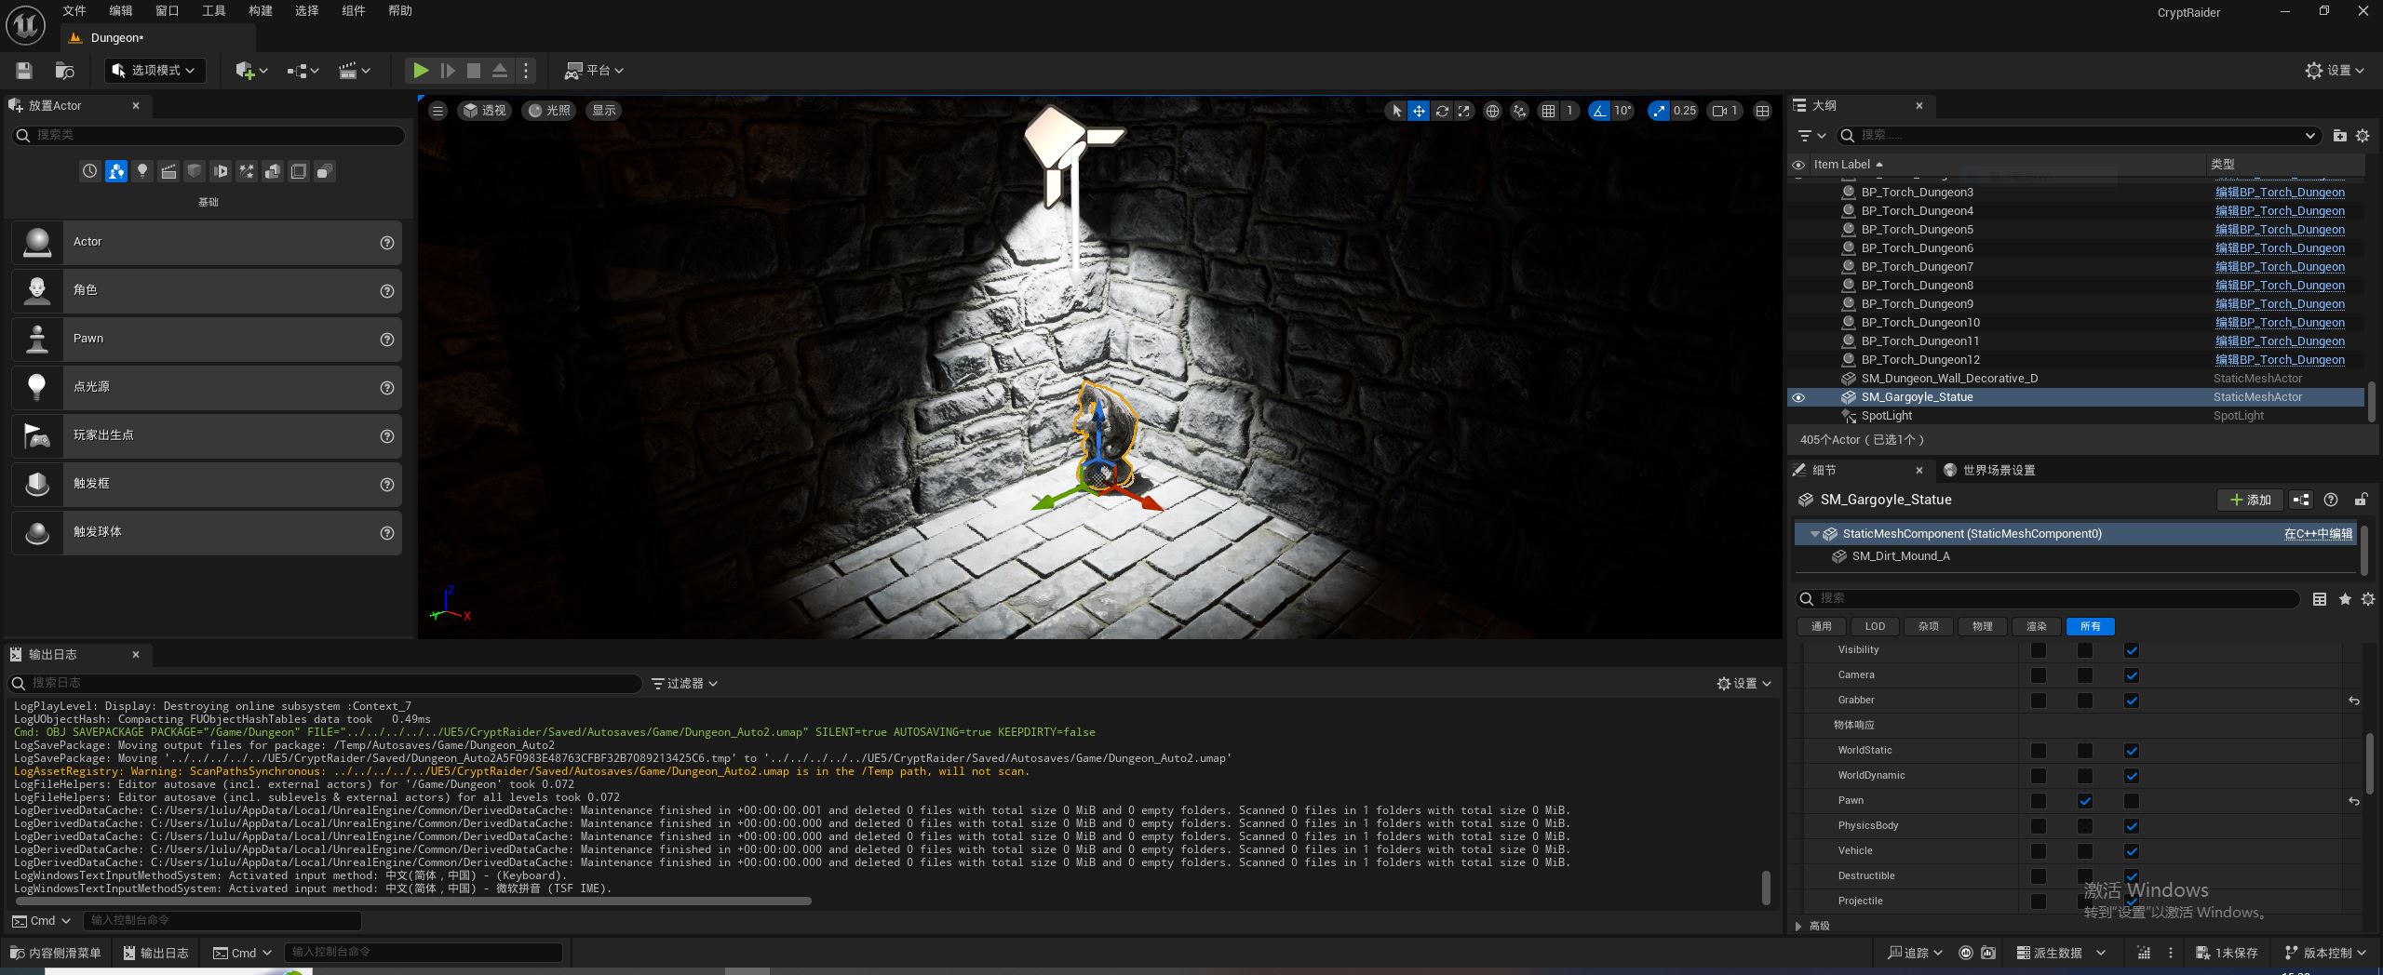The width and height of the screenshot is (2383, 975).
Task: Click the Edit in C++ (在C++中编辑) link
Action: pyautogui.click(x=2318, y=534)
